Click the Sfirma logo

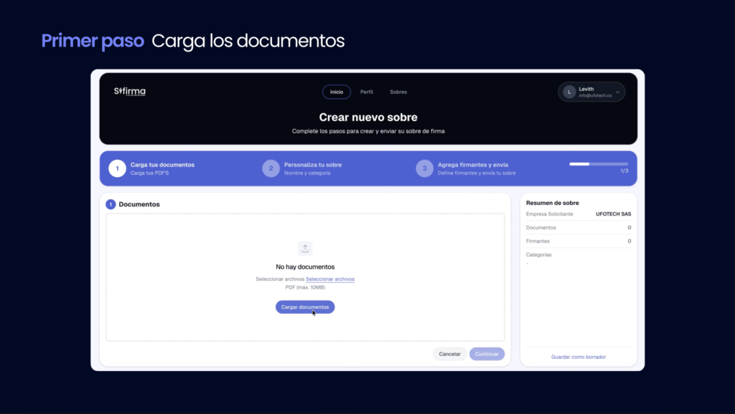(130, 92)
